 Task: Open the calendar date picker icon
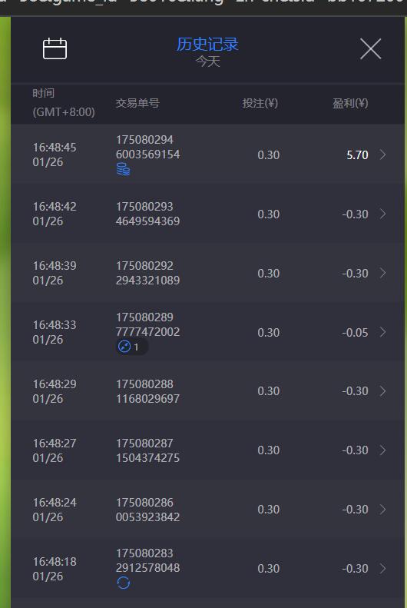point(55,49)
